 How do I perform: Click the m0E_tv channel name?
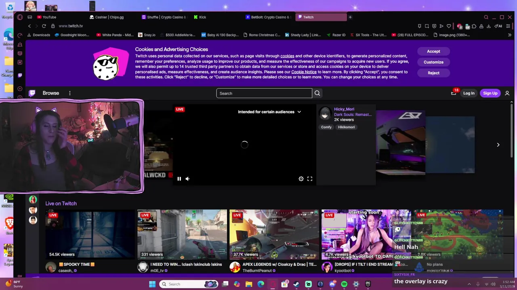tap(158, 271)
